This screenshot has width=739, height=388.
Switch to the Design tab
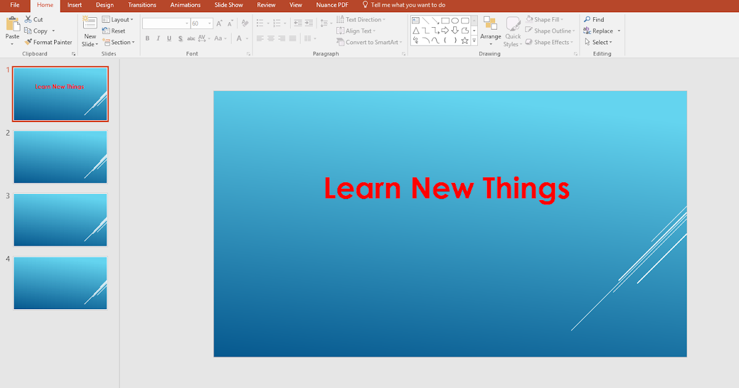[104, 5]
